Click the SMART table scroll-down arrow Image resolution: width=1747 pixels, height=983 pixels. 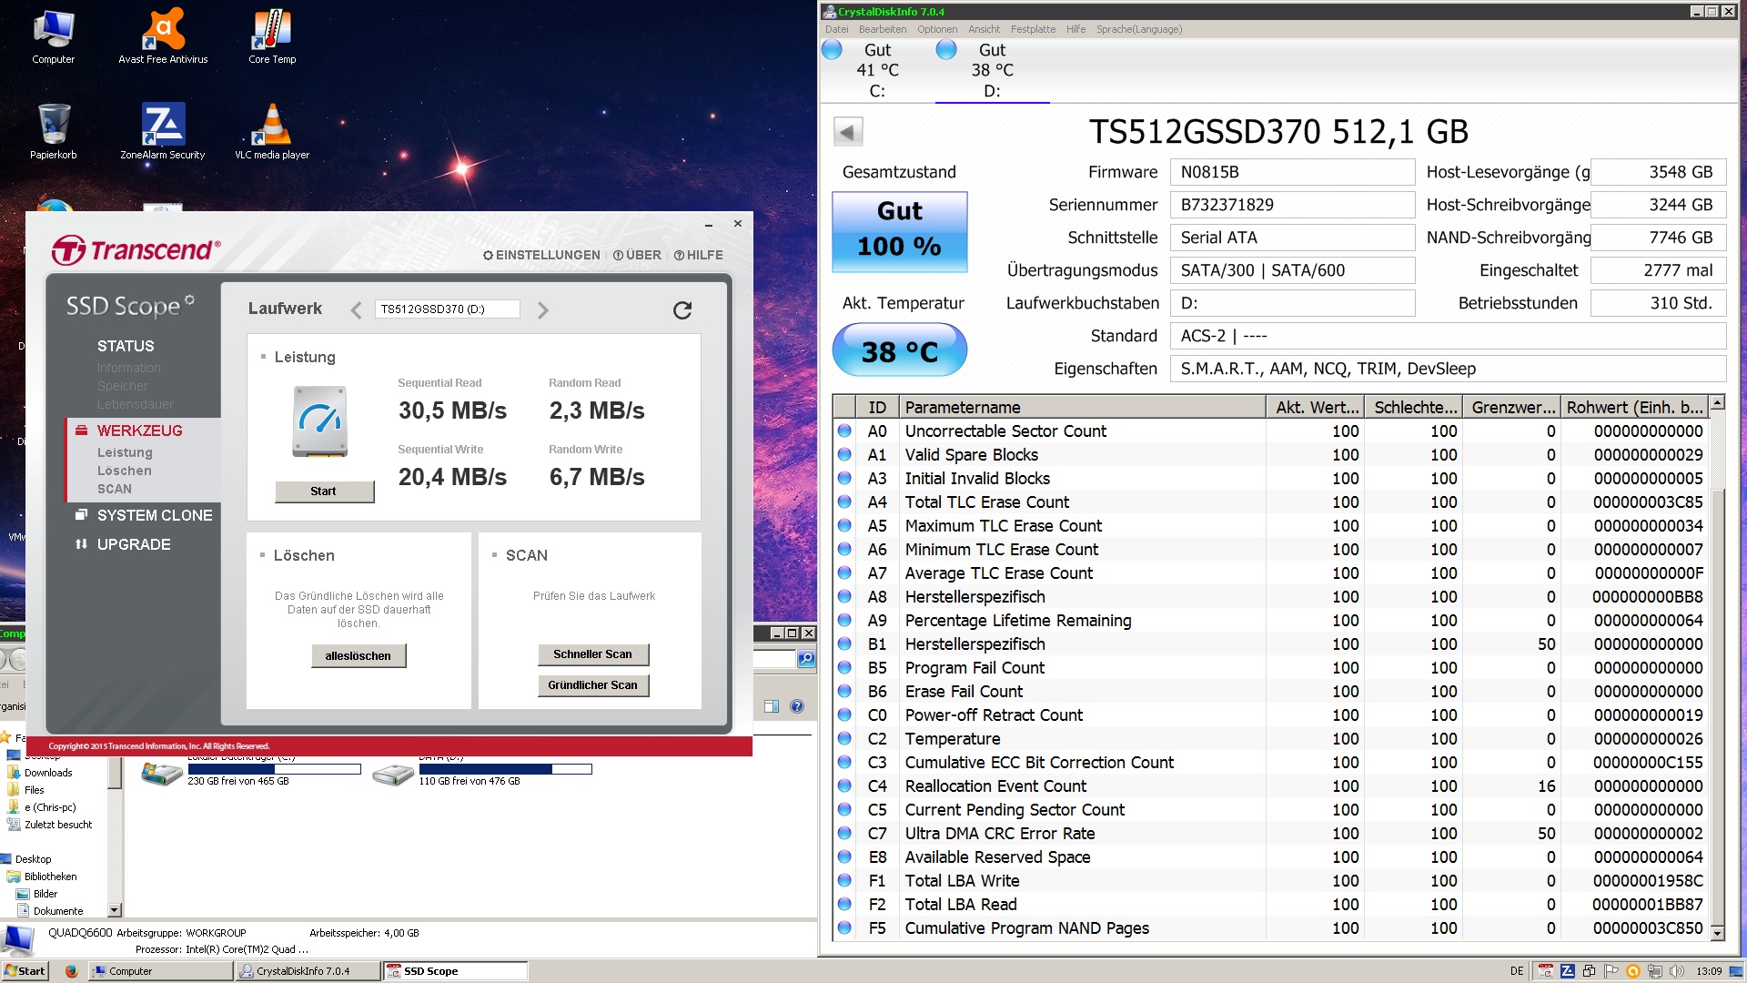[1718, 933]
